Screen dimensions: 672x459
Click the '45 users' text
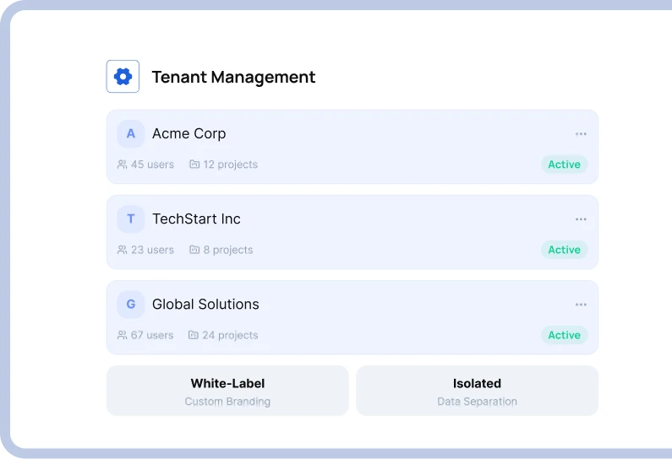[x=152, y=165]
